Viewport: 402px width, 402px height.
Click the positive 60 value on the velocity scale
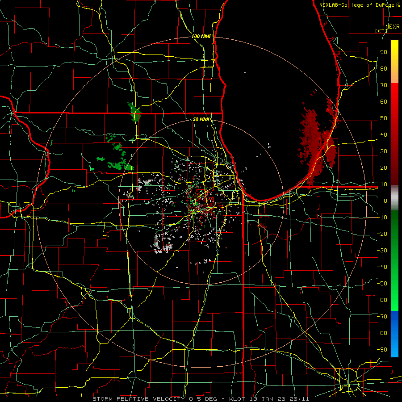pos(384,102)
